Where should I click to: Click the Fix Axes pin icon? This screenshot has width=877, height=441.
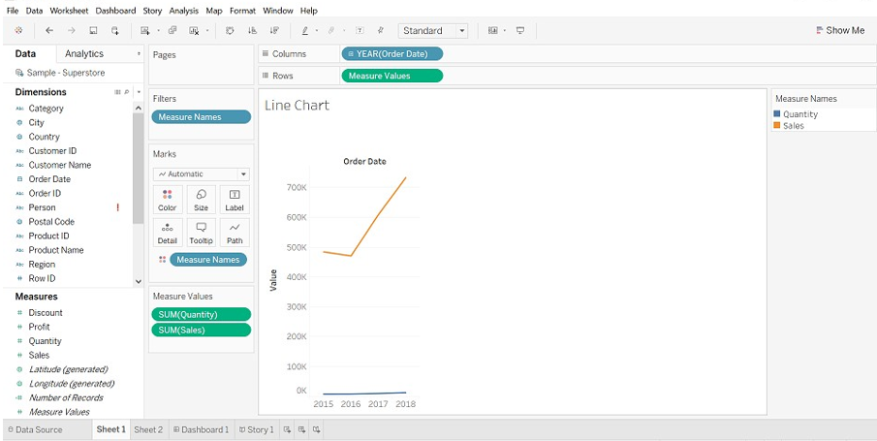tap(381, 30)
